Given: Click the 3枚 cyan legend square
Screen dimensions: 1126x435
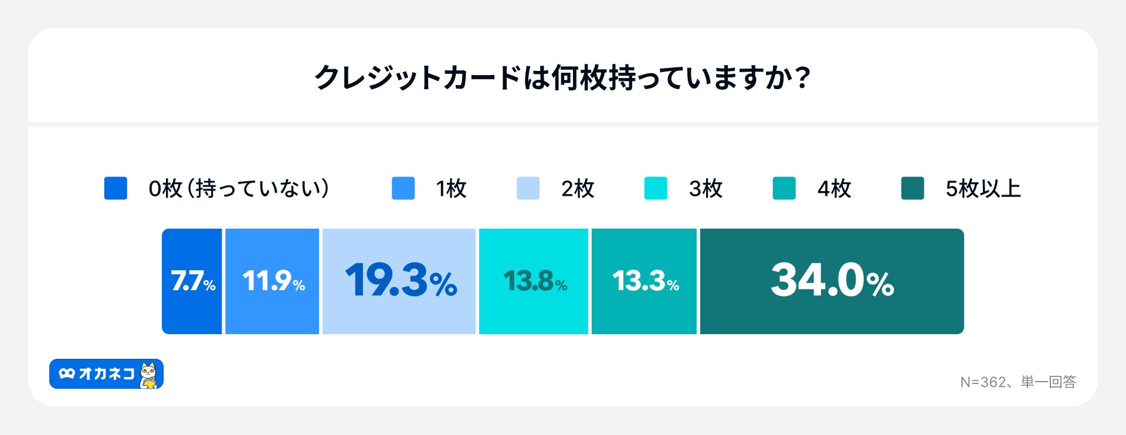Looking at the screenshot, I should point(656,188).
